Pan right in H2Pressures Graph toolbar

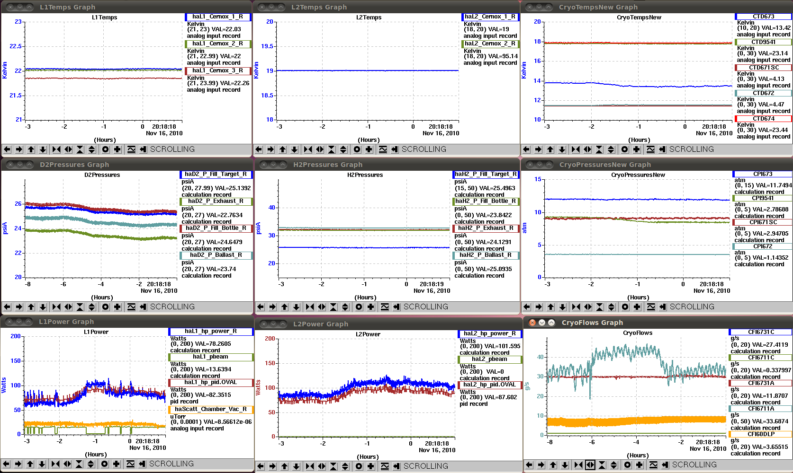pos(272,307)
